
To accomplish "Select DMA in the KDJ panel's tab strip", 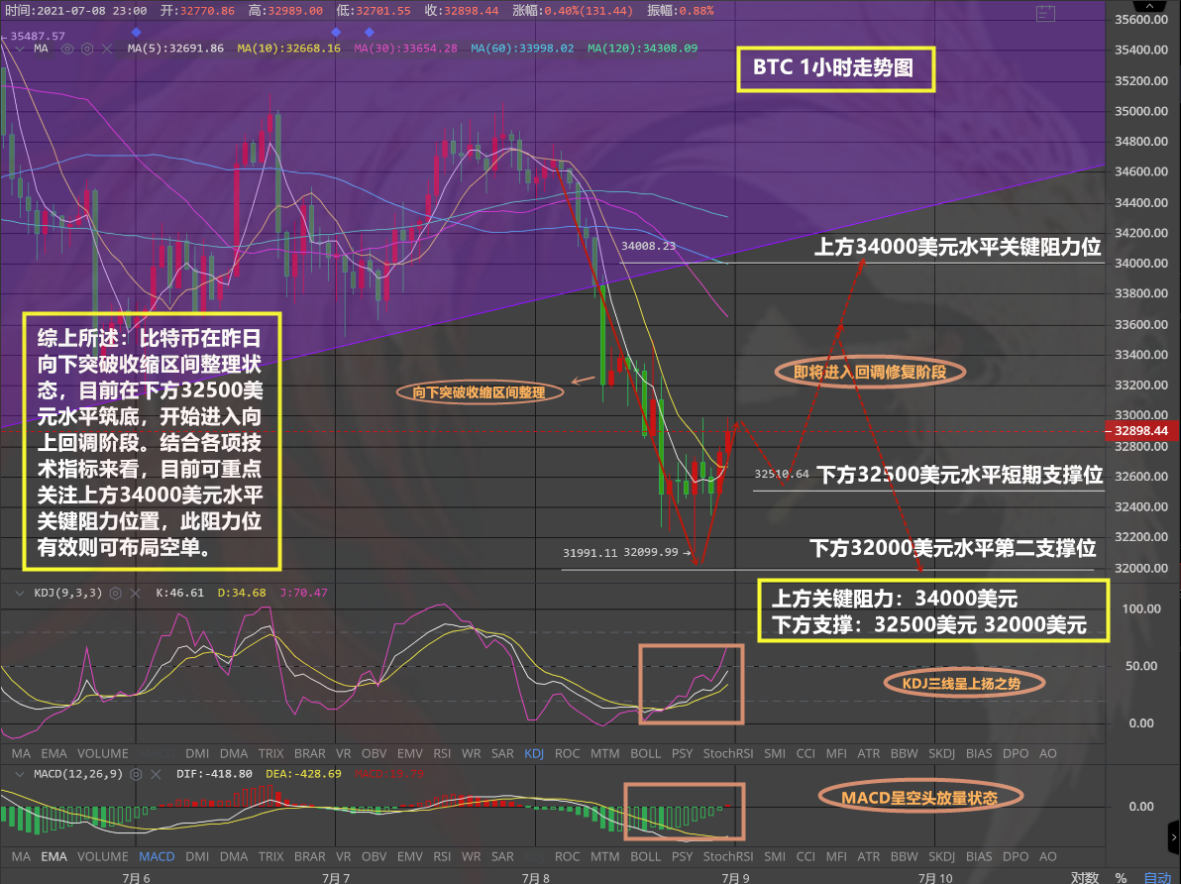I will (234, 753).
